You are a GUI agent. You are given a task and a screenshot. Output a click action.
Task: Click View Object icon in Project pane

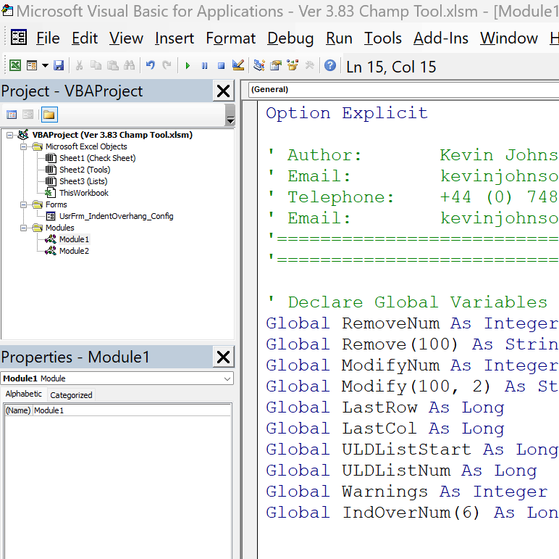[x=28, y=115]
